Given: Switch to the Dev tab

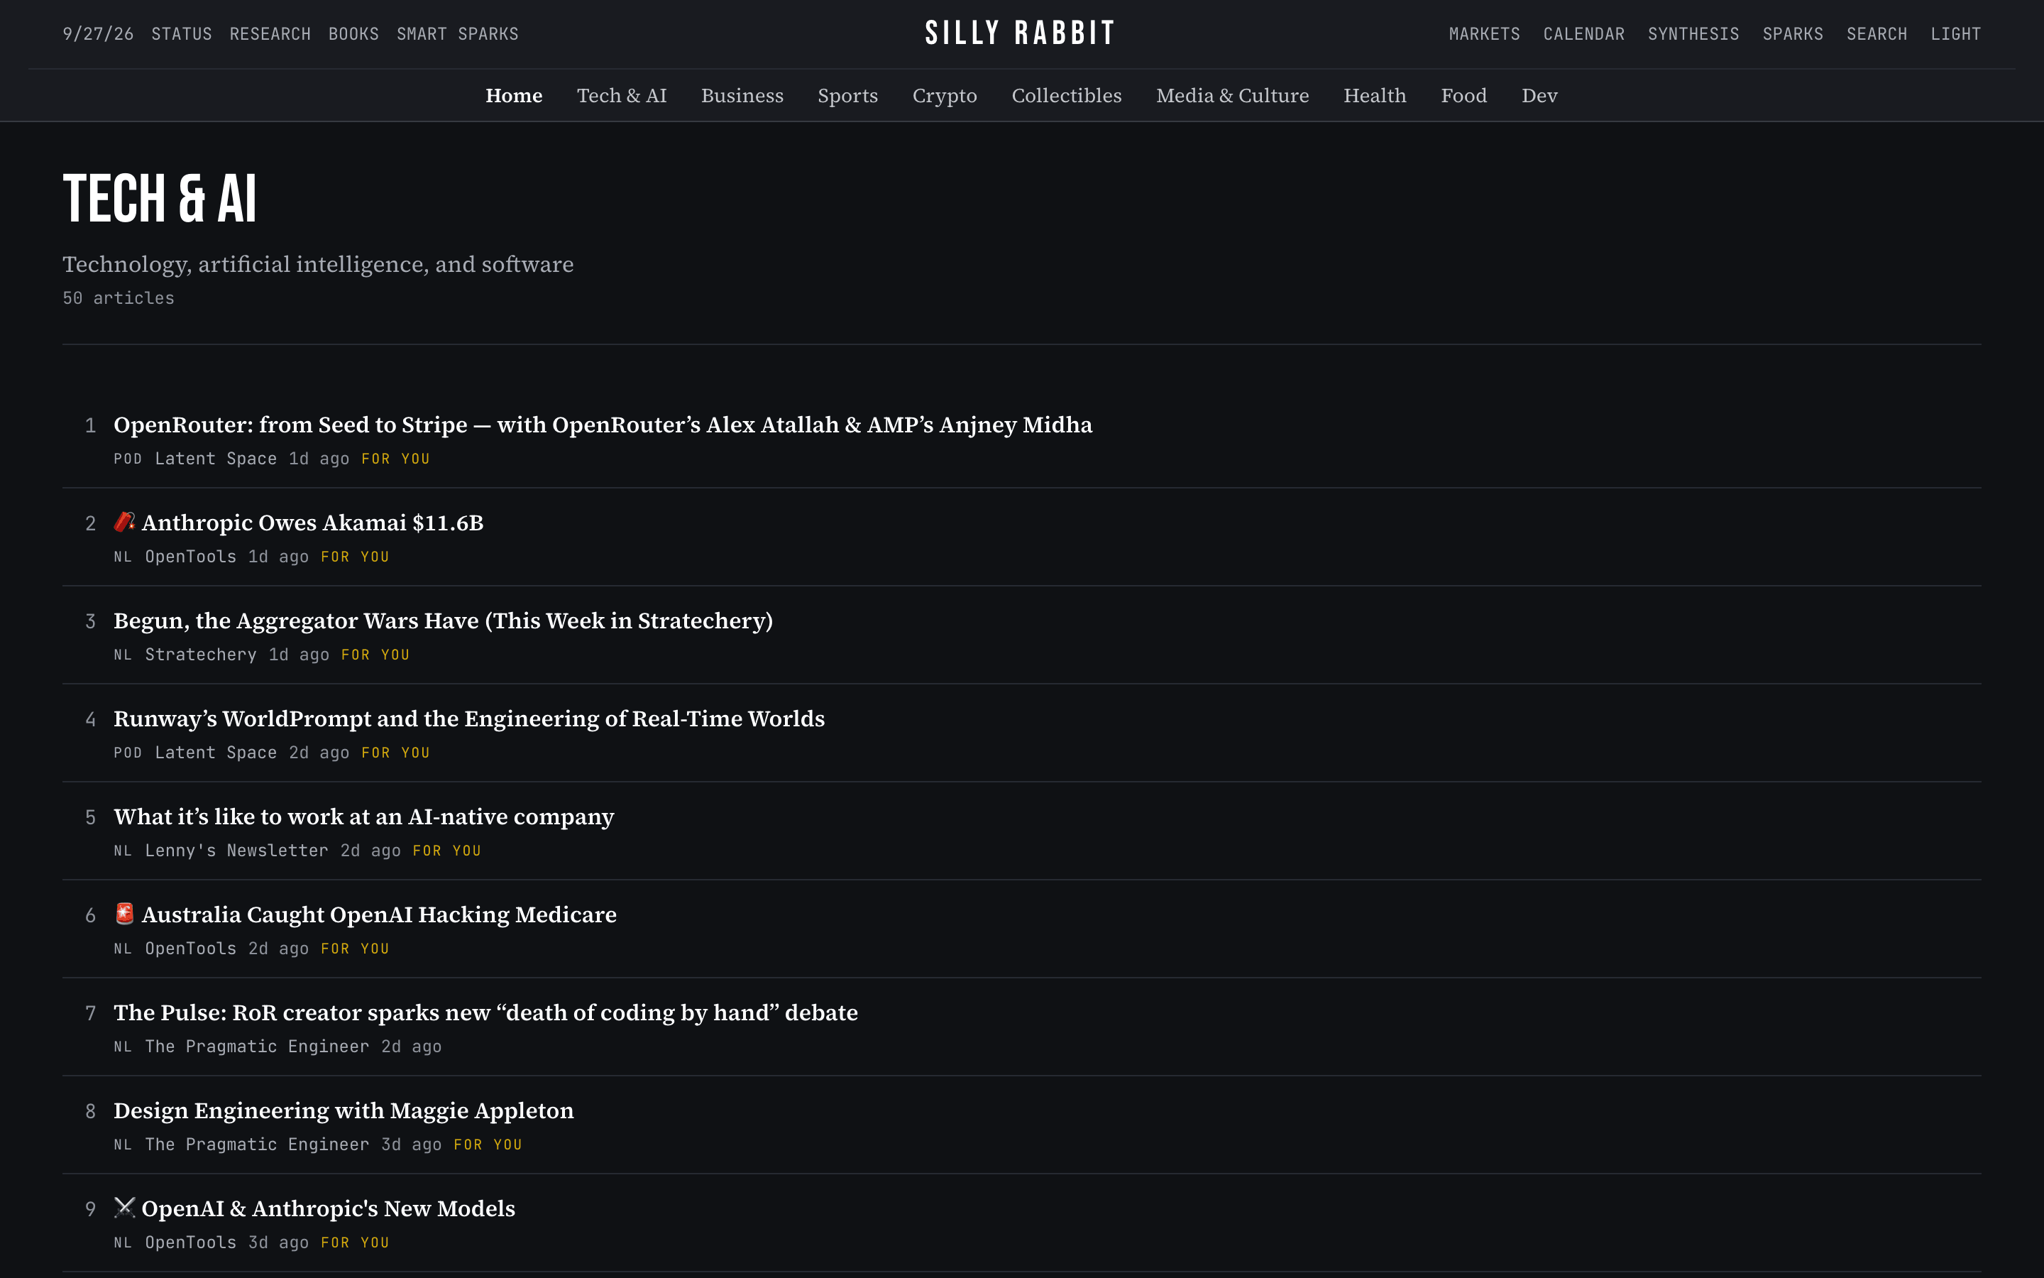Looking at the screenshot, I should click(1539, 96).
